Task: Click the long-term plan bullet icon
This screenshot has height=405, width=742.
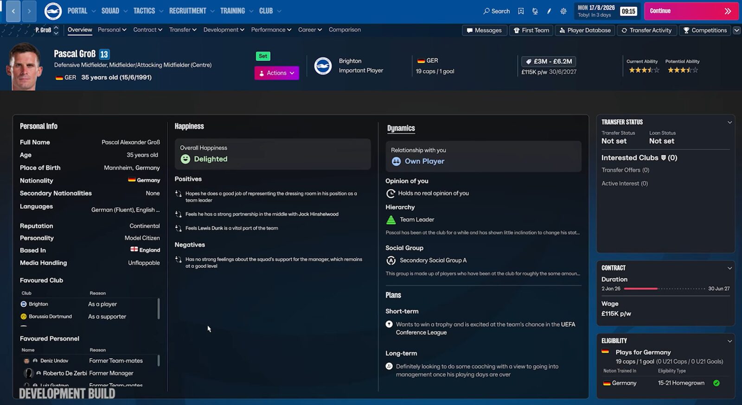Action: point(389,367)
